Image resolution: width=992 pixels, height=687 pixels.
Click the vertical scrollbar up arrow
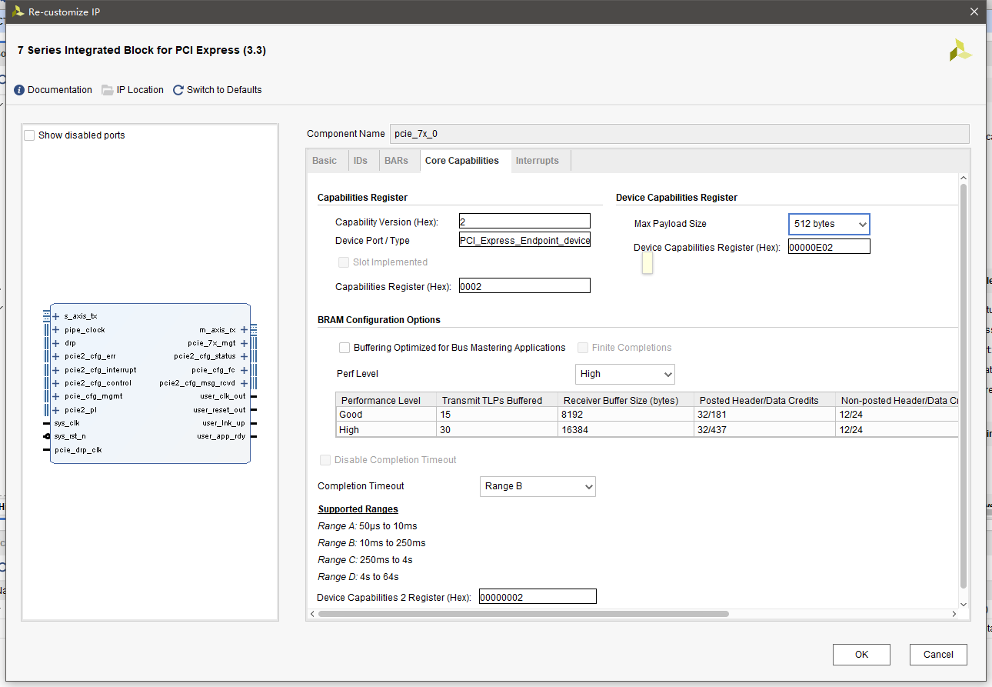point(964,178)
